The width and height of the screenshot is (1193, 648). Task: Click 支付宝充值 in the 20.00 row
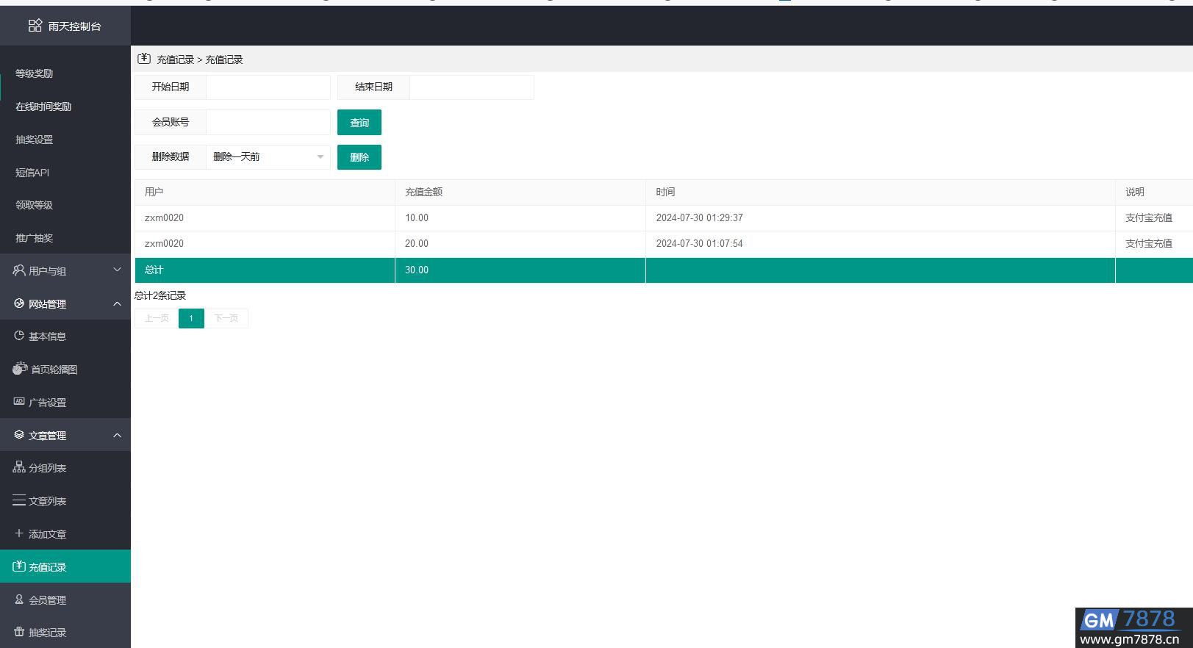pyautogui.click(x=1149, y=244)
